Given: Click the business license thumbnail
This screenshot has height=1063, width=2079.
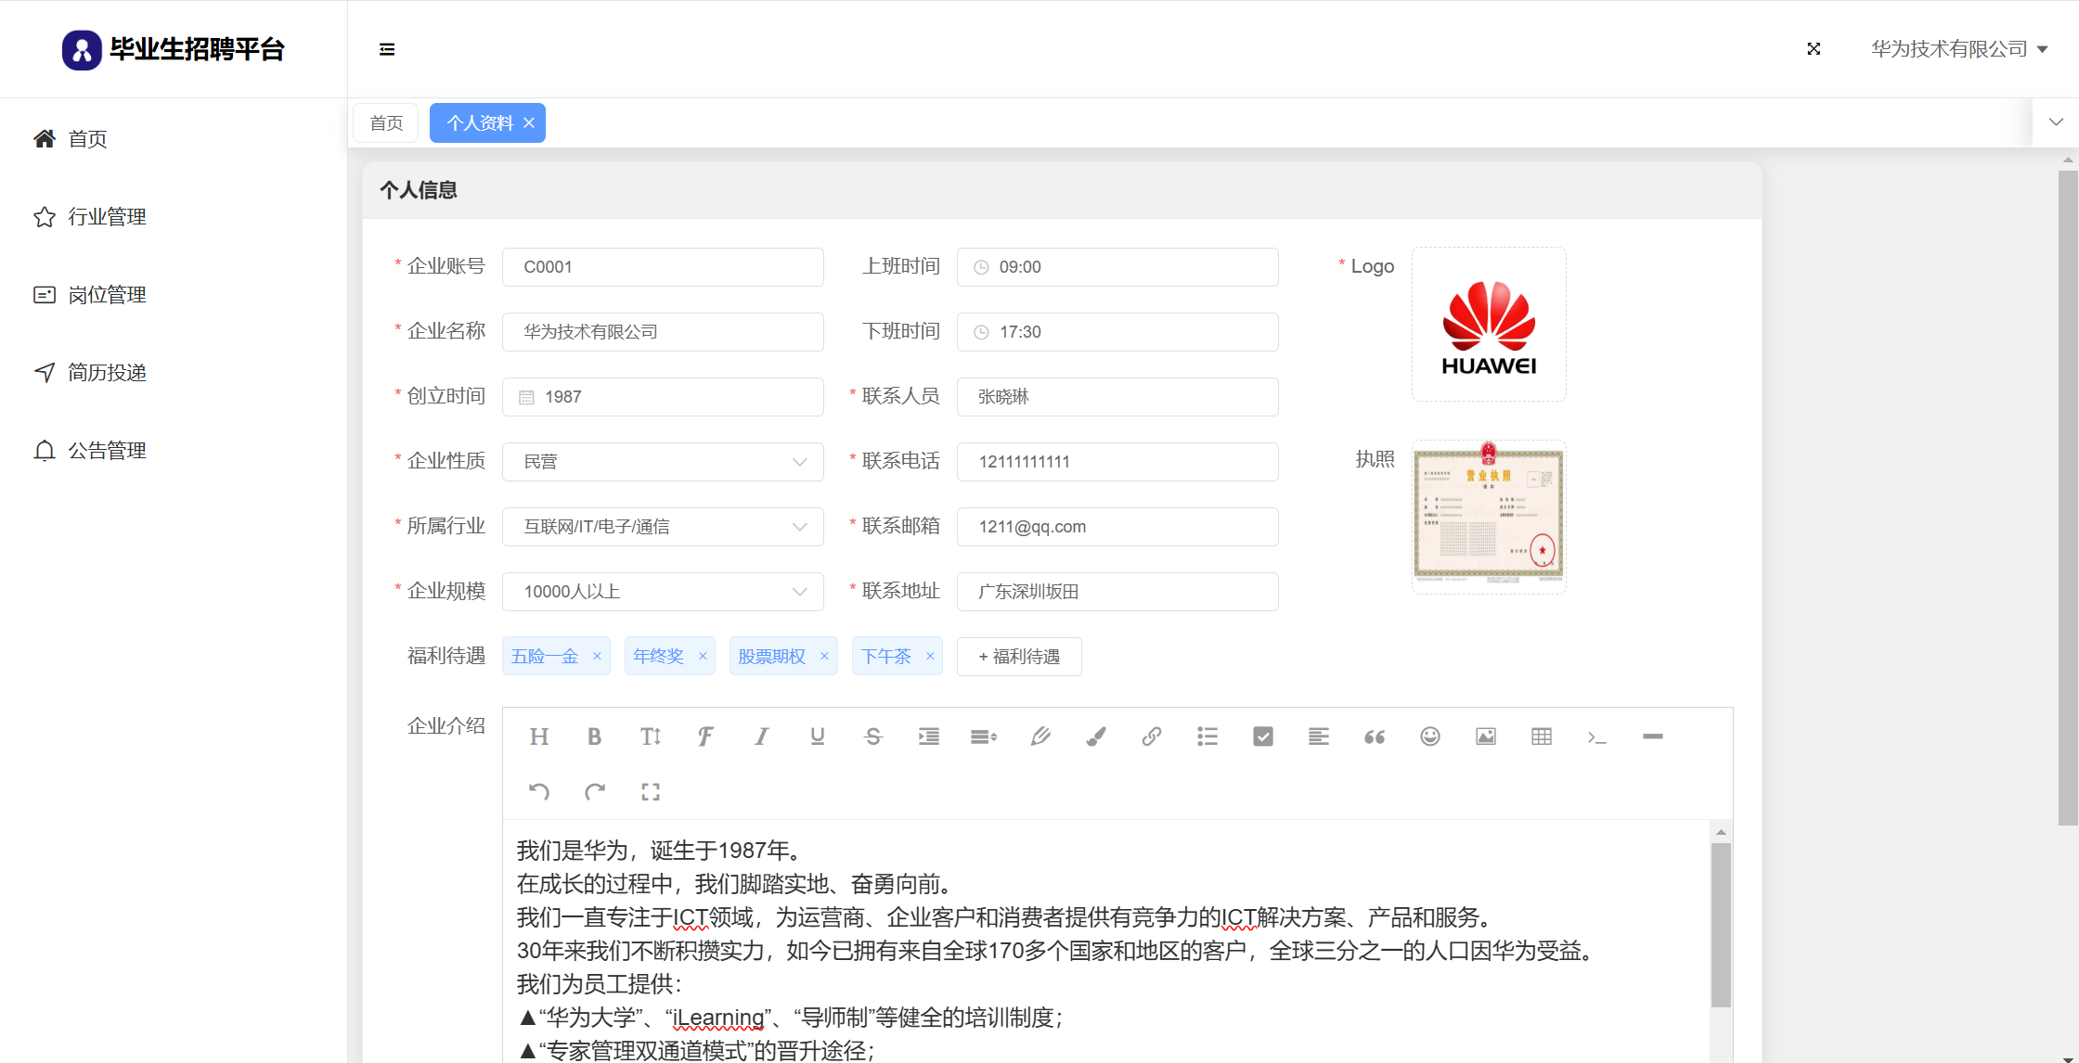Looking at the screenshot, I should point(1488,515).
